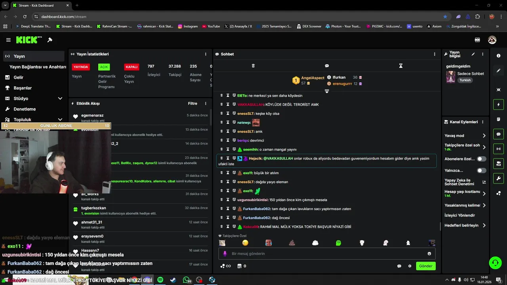The width and height of the screenshot is (507, 285).
Task: Bookmark this page with the star icon
Action: 445,17
